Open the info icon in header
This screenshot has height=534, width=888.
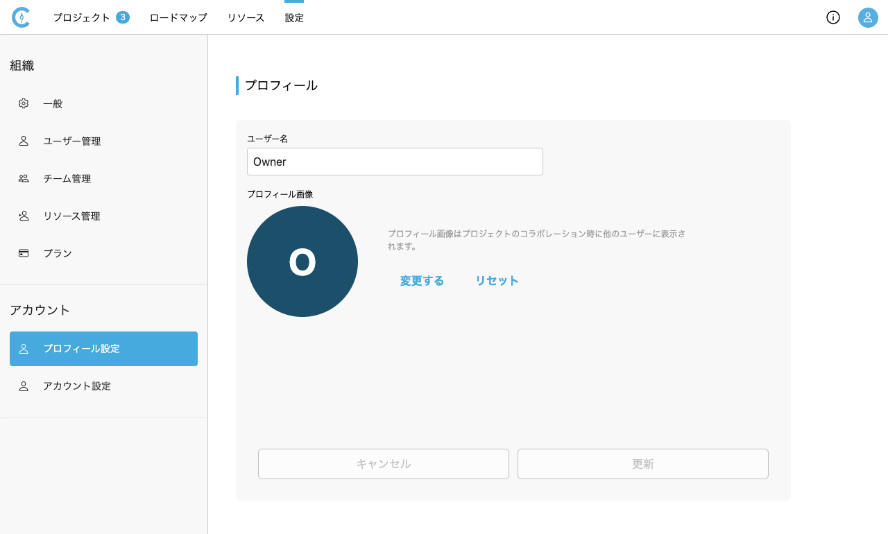point(833,17)
